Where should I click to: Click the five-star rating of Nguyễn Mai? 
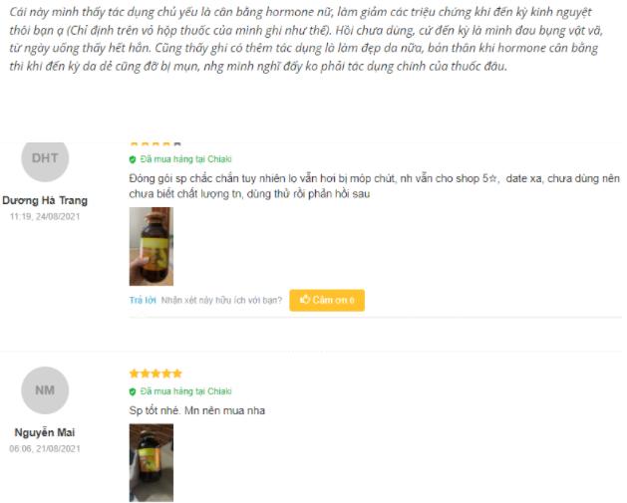(x=156, y=374)
